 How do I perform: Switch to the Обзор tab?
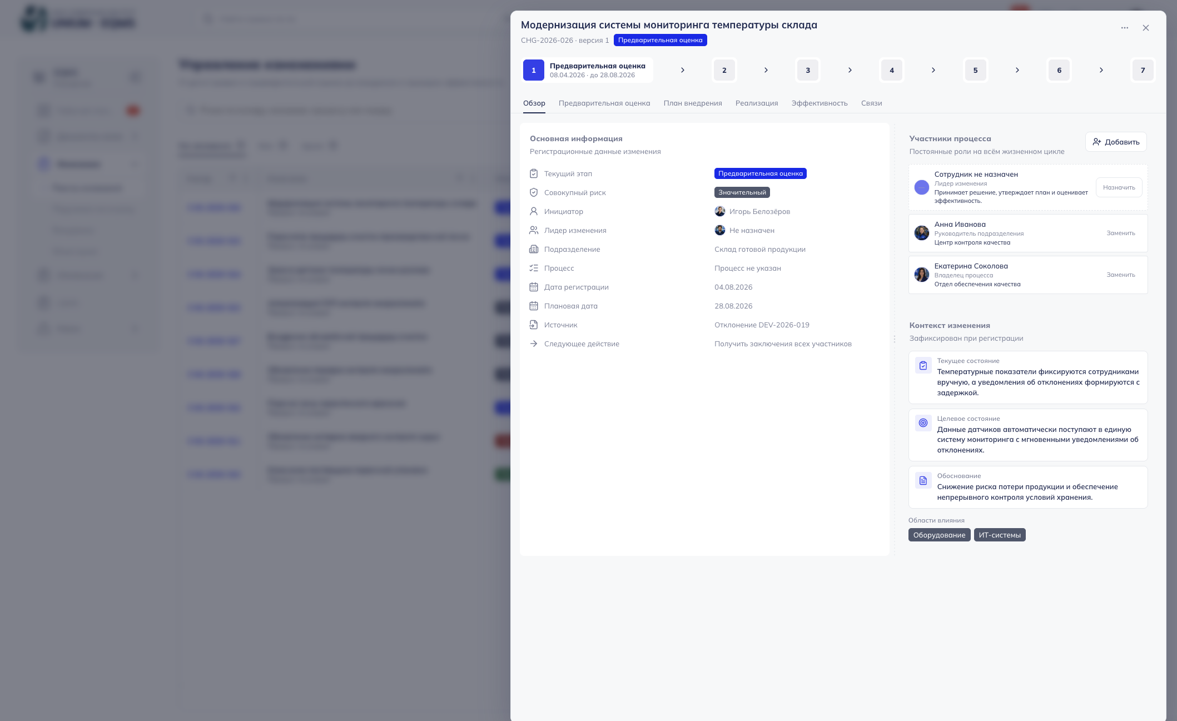pyautogui.click(x=534, y=103)
